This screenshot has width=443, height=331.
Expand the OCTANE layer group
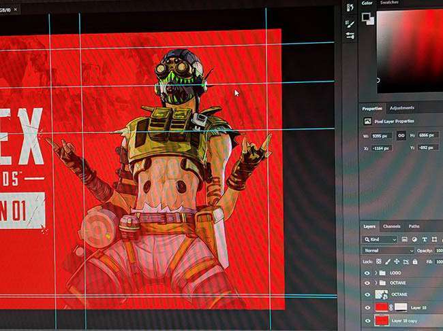pyautogui.click(x=376, y=283)
